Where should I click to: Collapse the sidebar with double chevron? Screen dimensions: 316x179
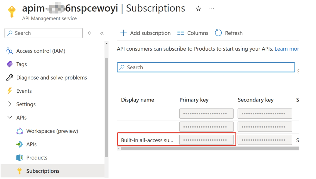coord(102,33)
